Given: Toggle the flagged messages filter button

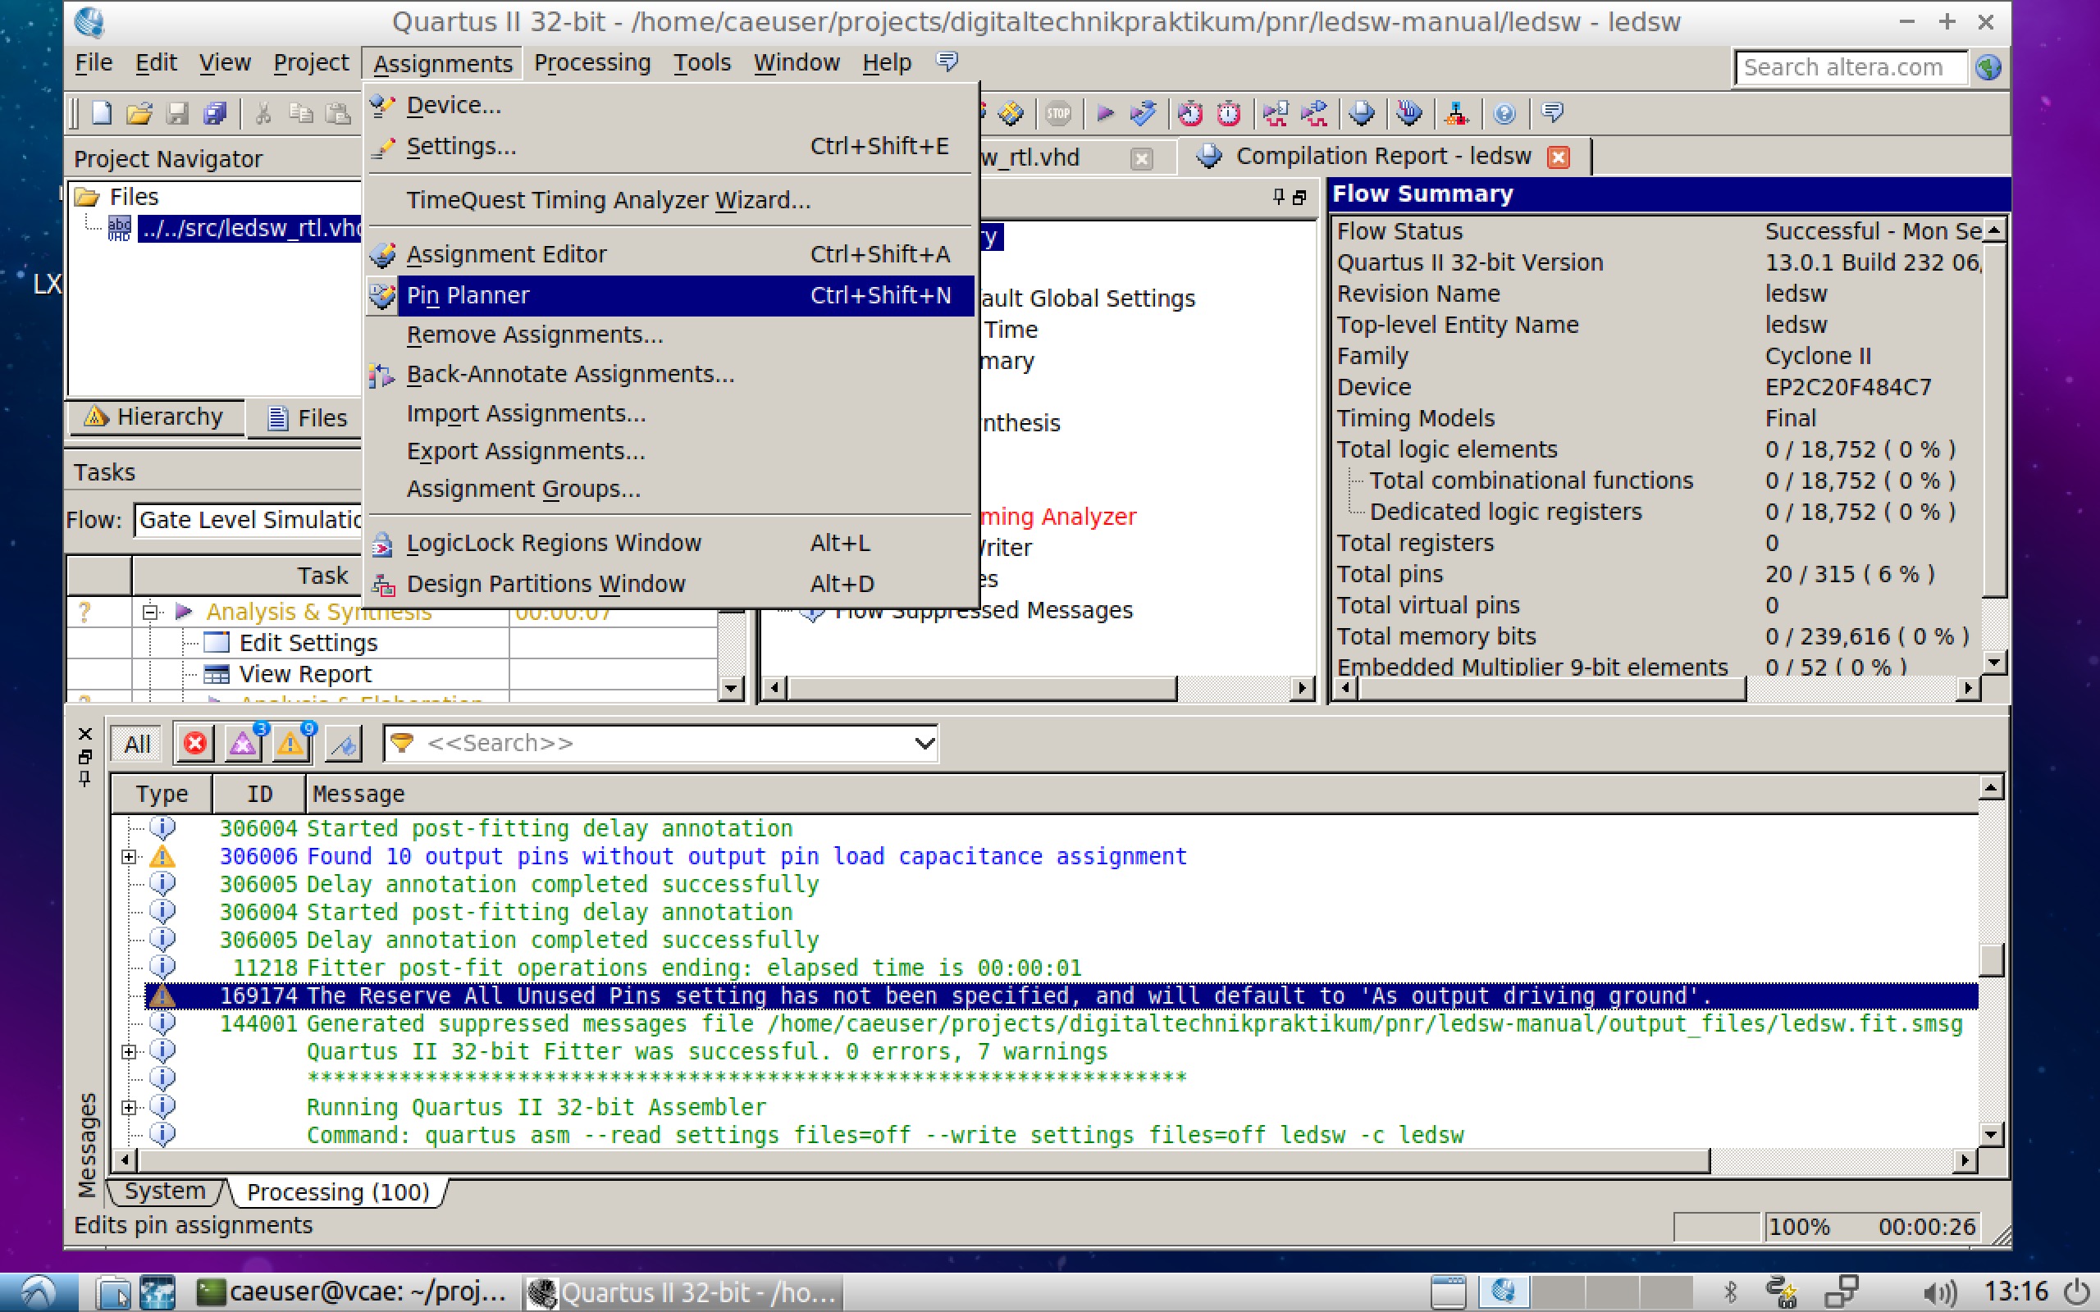Looking at the screenshot, I should coord(345,744).
